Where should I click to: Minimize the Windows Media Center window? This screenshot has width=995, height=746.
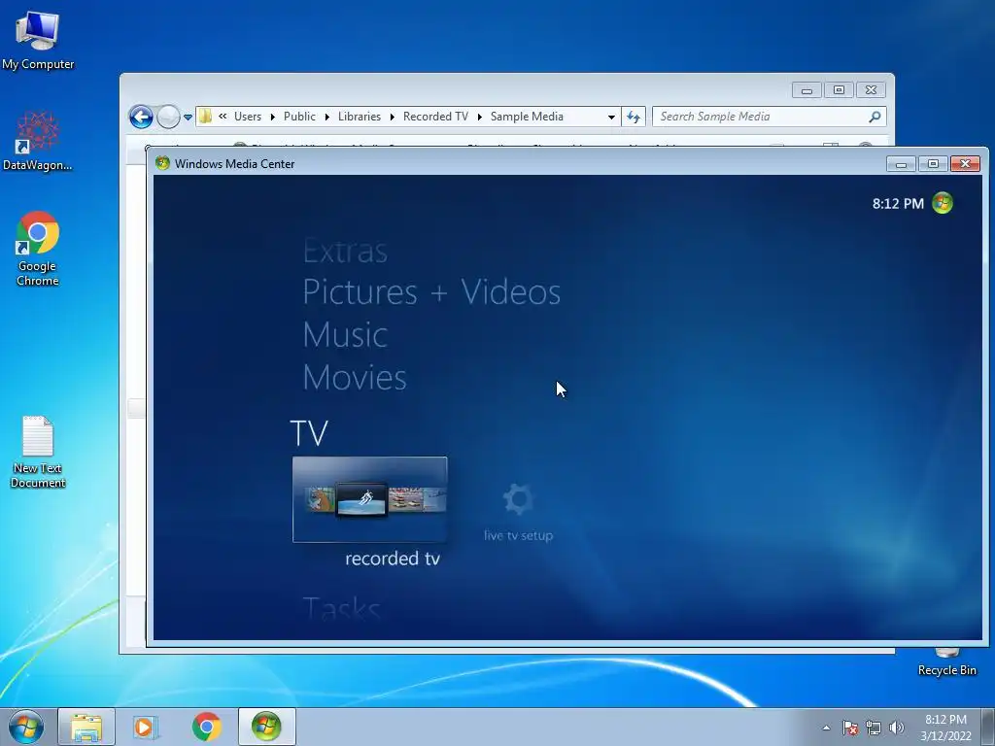[x=901, y=163]
